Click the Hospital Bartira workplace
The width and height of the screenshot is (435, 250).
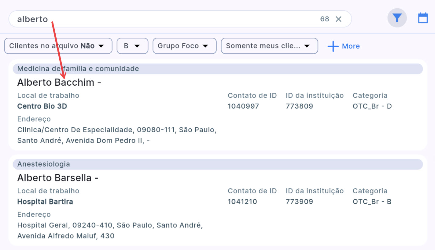pos(45,202)
